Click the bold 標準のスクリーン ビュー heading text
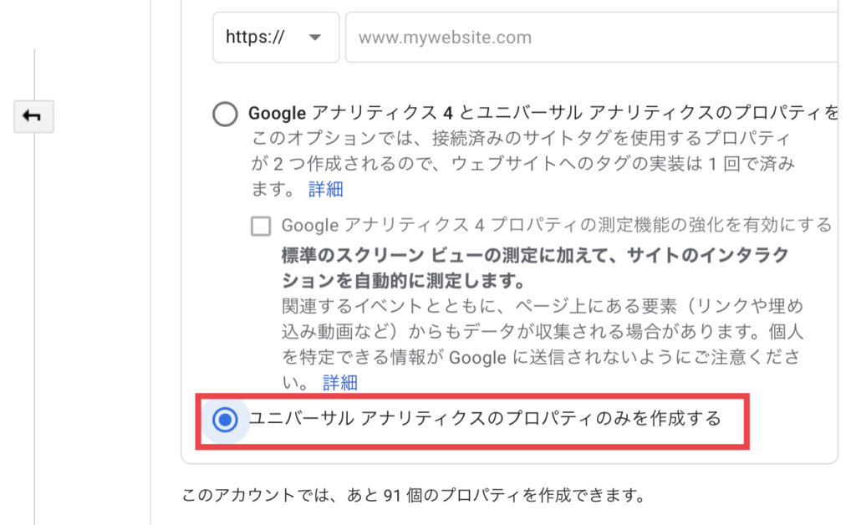This screenshot has height=525, width=856. coord(535,268)
